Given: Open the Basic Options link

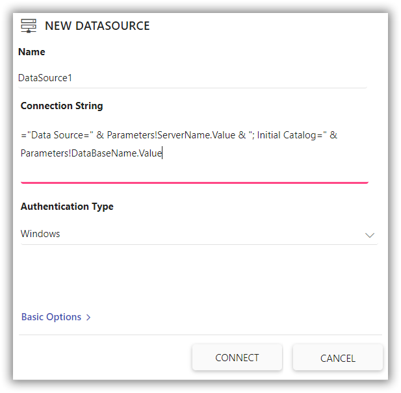Looking at the screenshot, I should pos(51,317).
